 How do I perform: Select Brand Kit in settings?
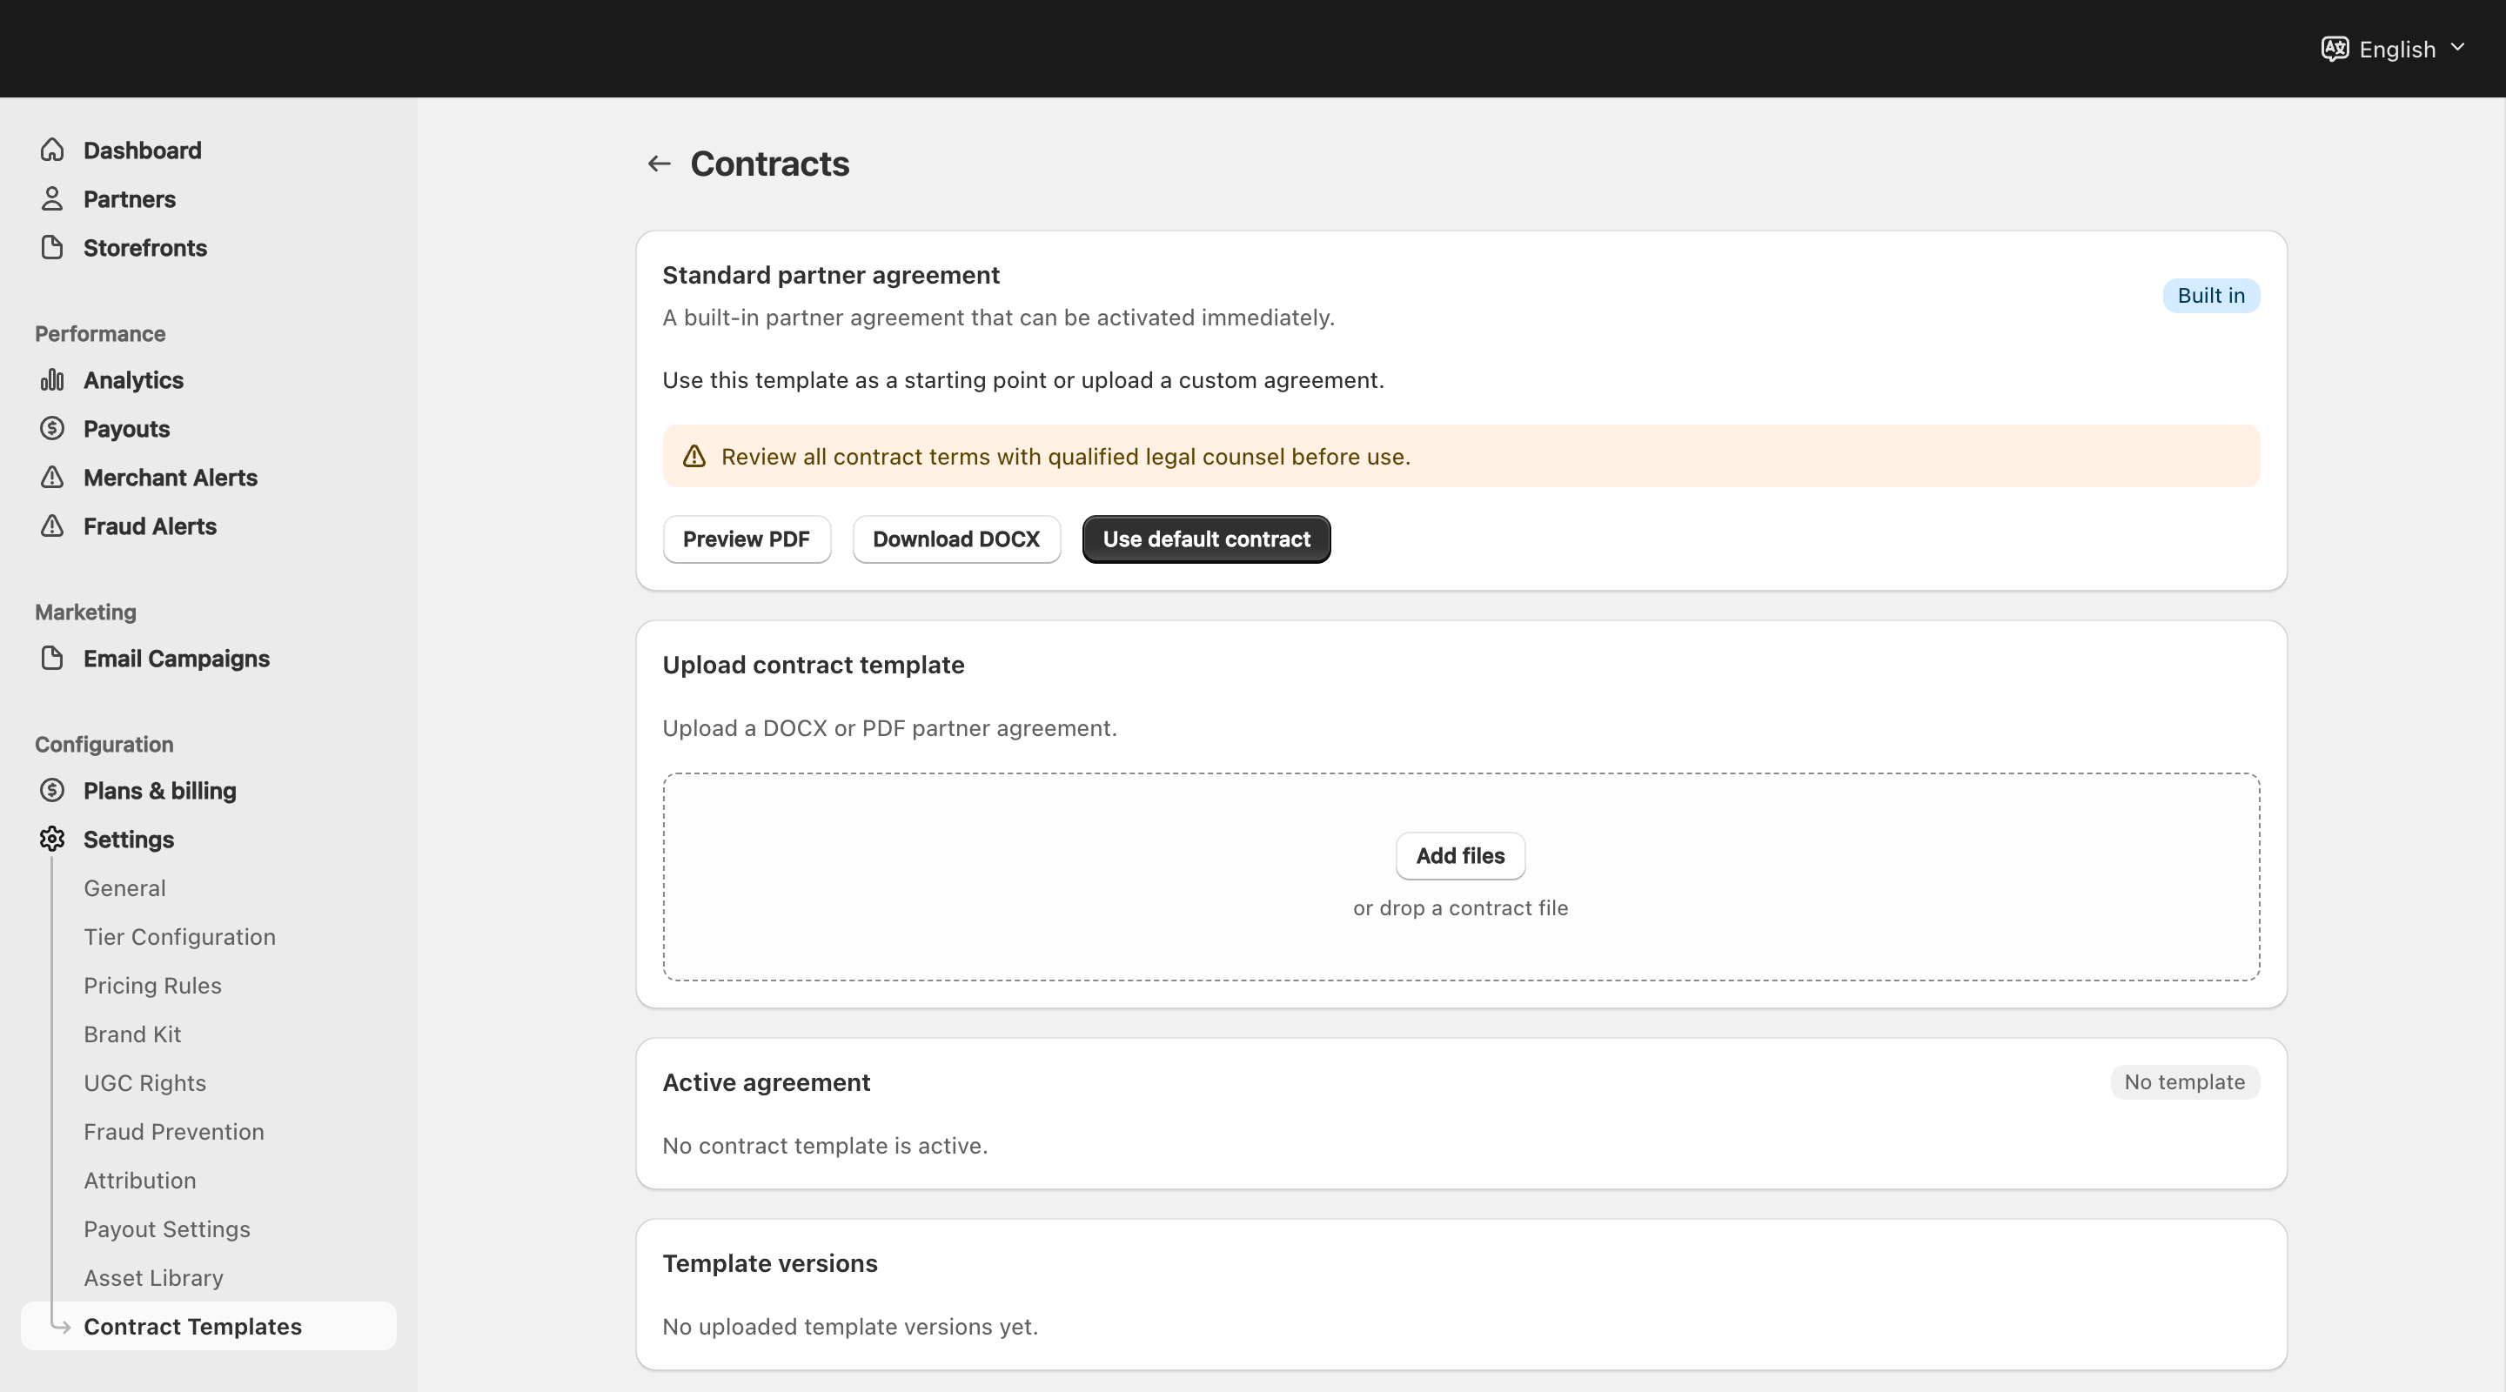(132, 1034)
